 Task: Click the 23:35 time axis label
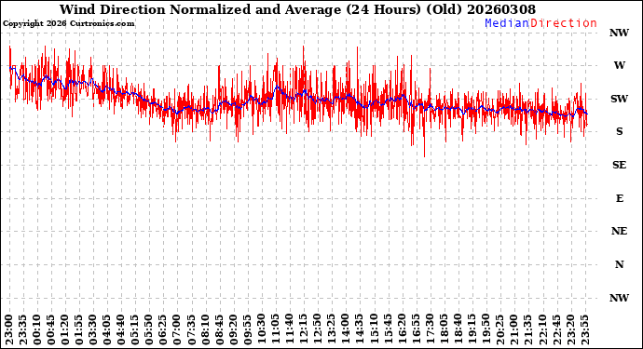(23, 330)
